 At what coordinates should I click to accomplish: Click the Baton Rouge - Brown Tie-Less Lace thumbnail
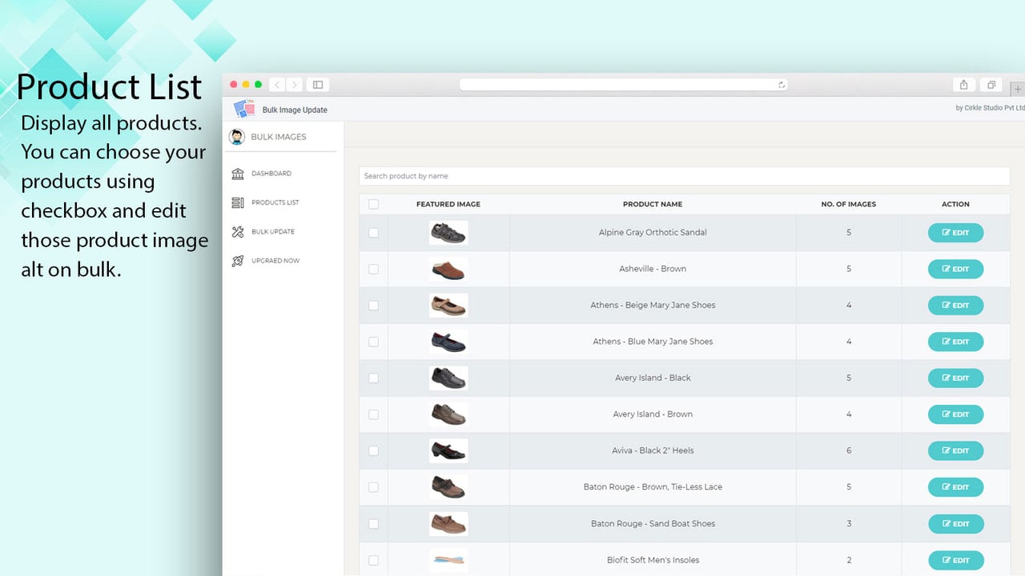[448, 487]
